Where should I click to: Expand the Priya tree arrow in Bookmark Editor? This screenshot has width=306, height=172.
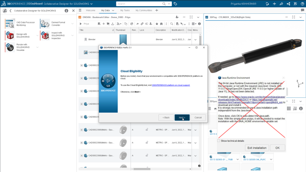[81, 24]
